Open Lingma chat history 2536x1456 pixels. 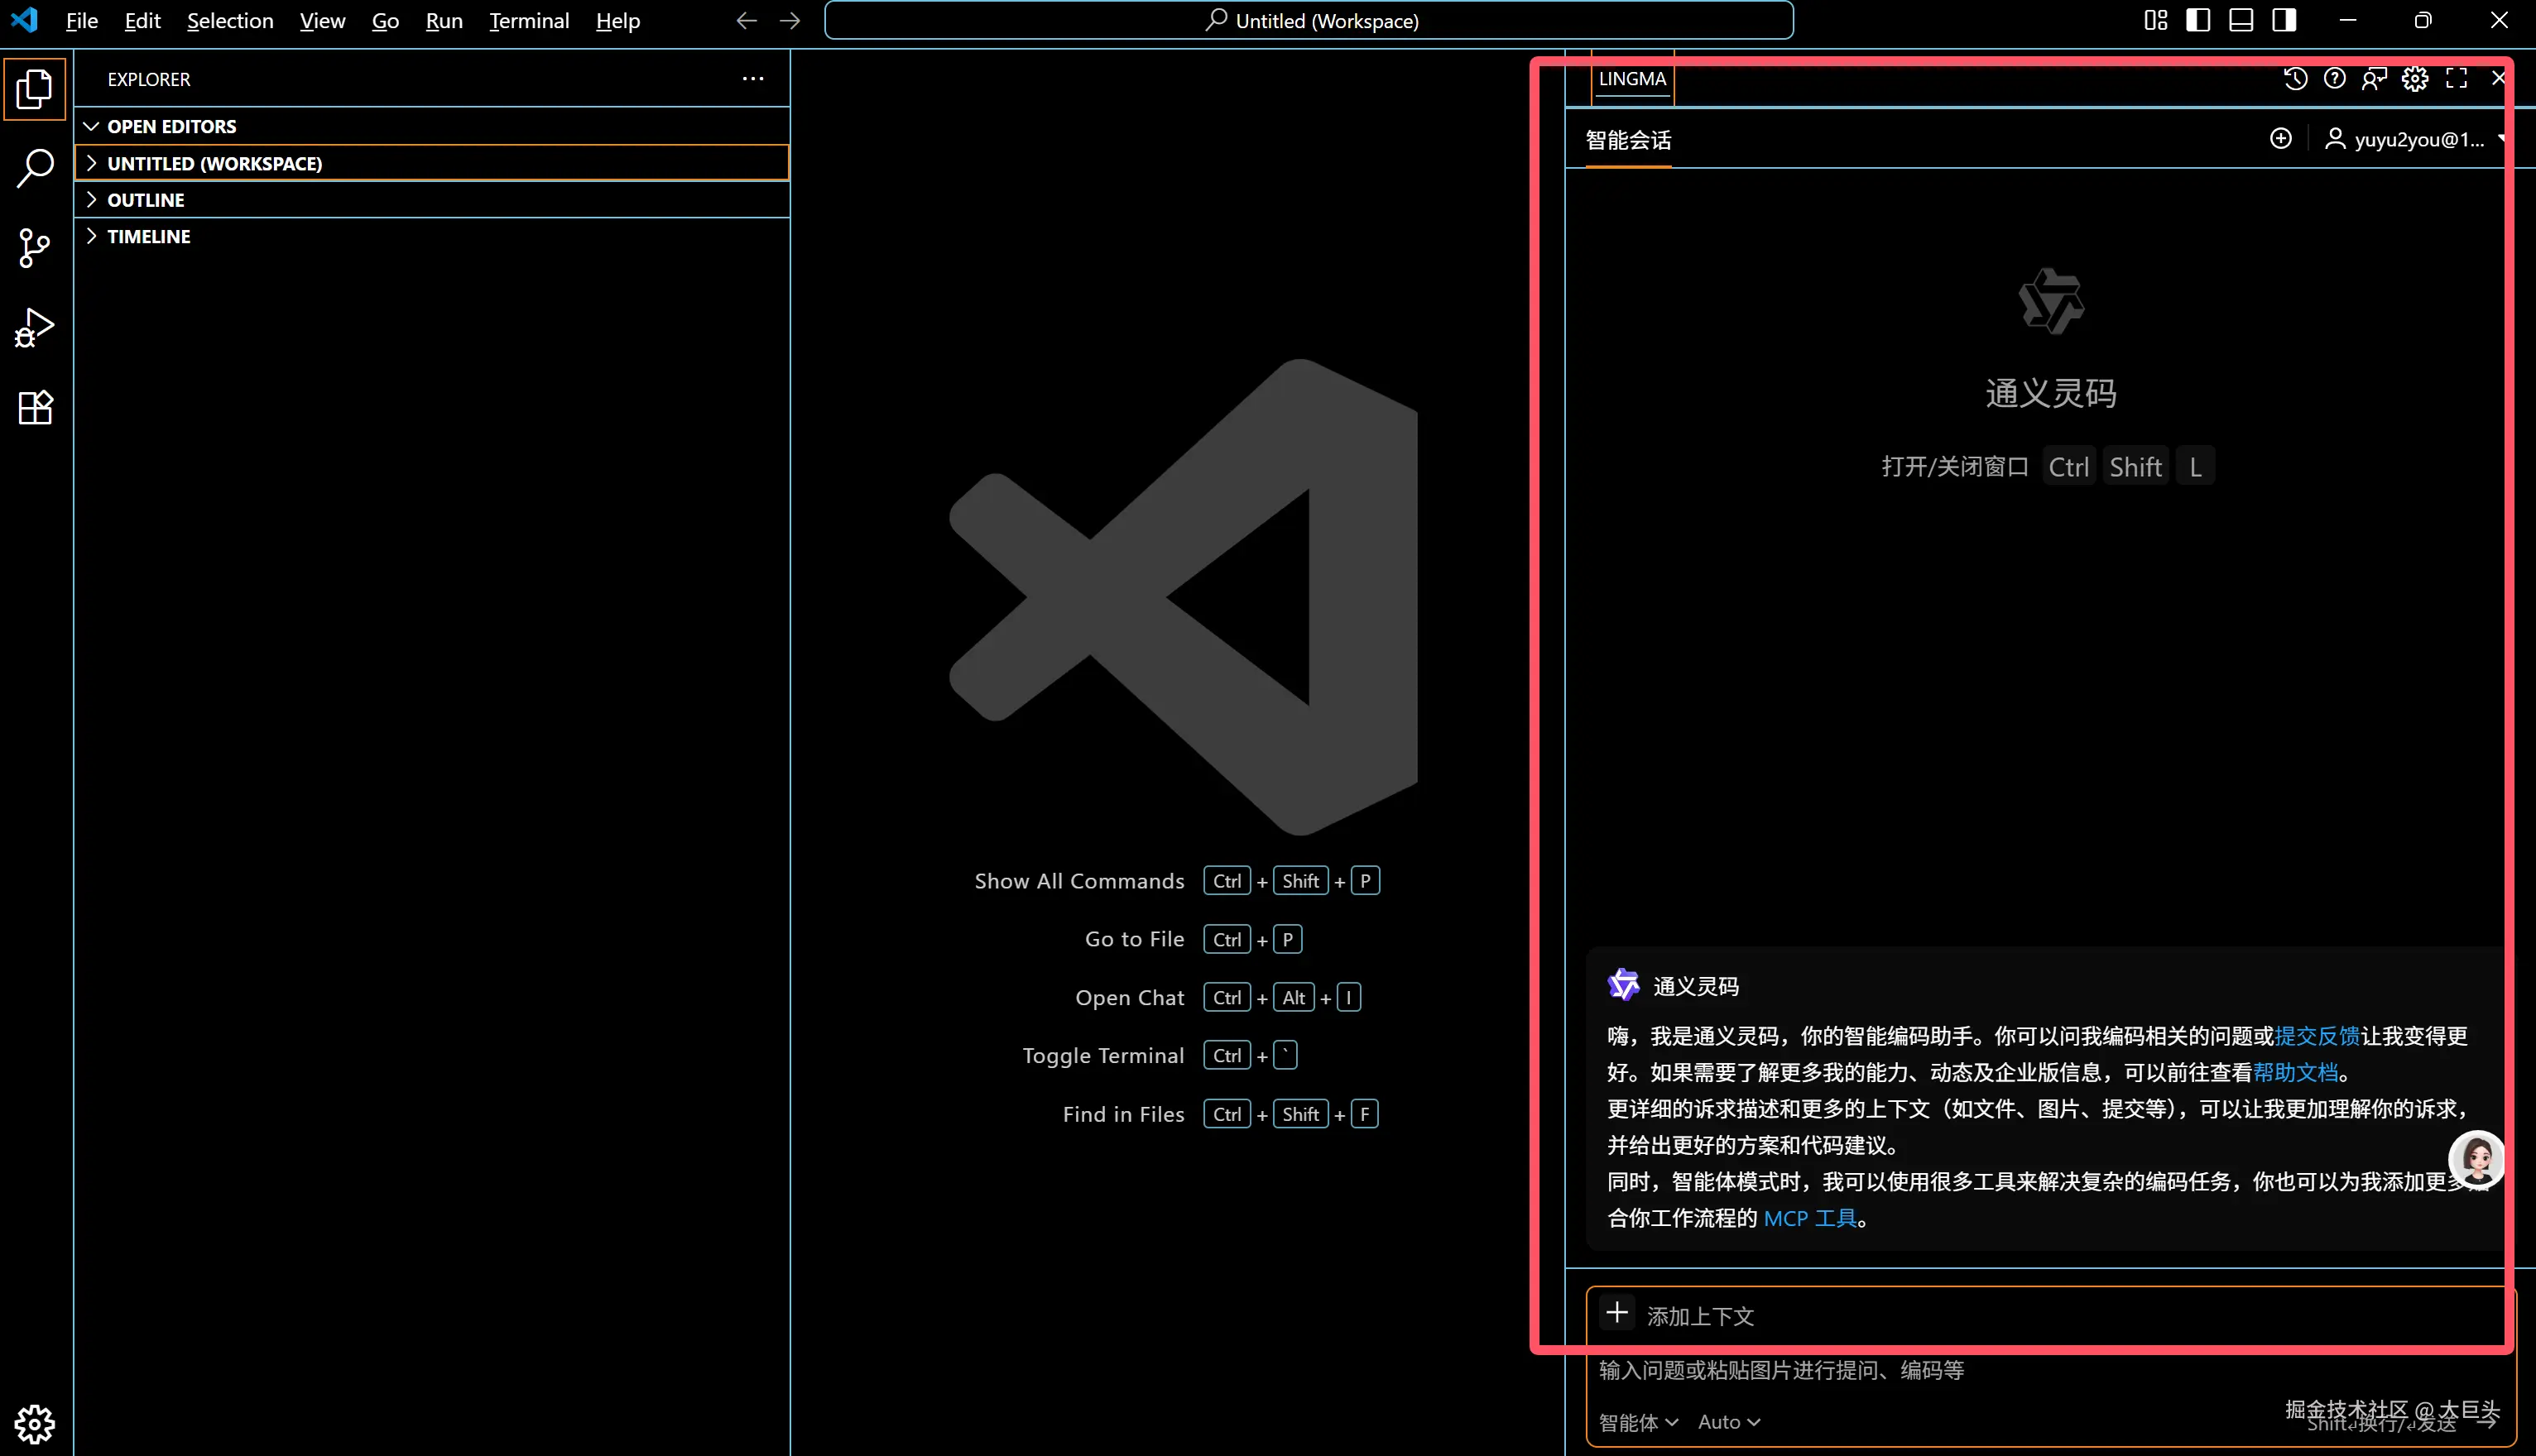(x=2295, y=79)
